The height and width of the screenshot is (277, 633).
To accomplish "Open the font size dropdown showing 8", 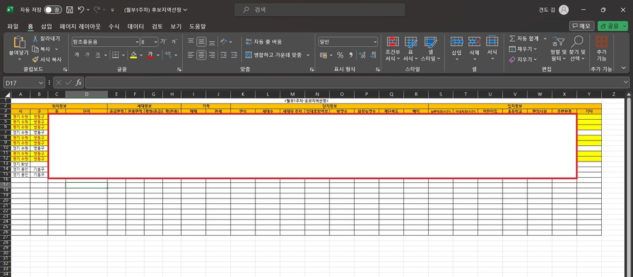I will pos(156,42).
